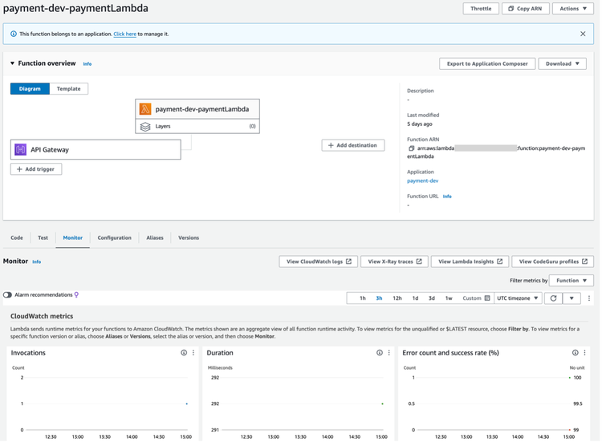
Task: Click the Layers row in diagram
Action: pos(197,126)
